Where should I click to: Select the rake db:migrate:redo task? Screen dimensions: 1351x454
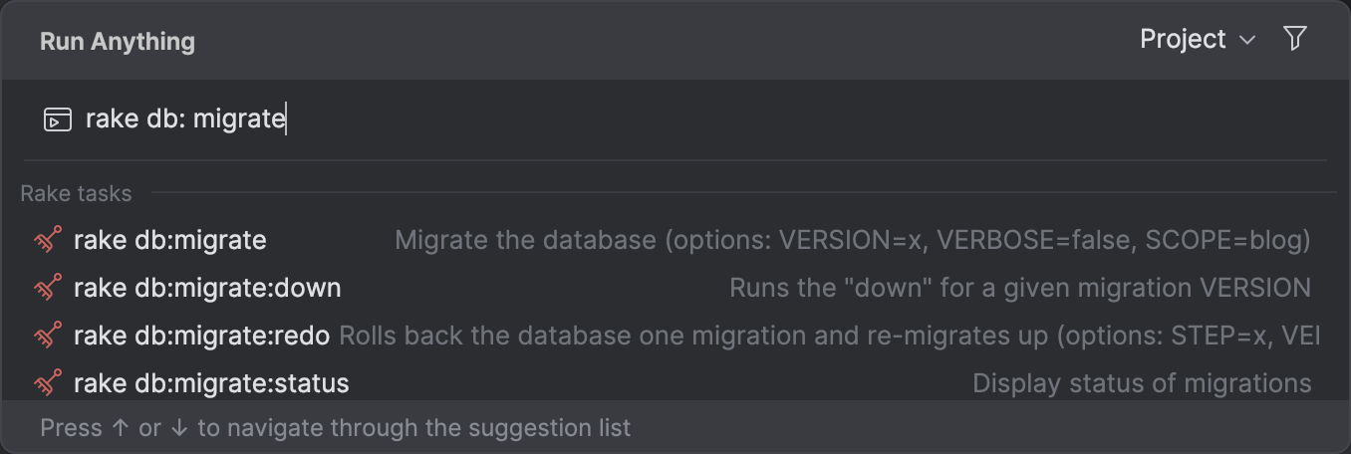tap(201, 336)
